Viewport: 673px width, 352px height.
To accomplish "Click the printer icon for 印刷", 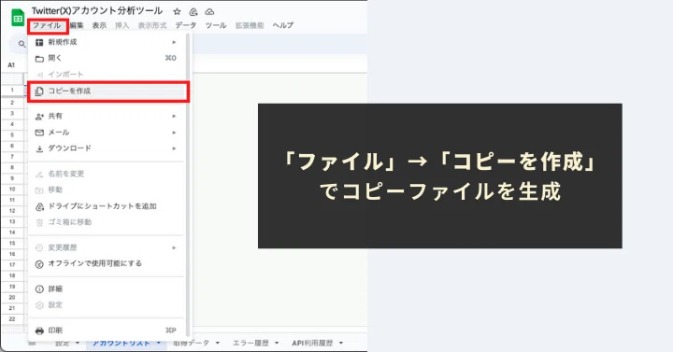I will [x=39, y=331].
